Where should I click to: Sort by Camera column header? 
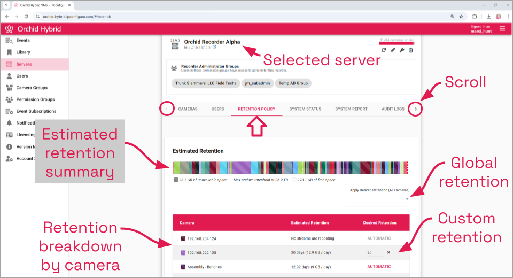[x=187, y=222]
